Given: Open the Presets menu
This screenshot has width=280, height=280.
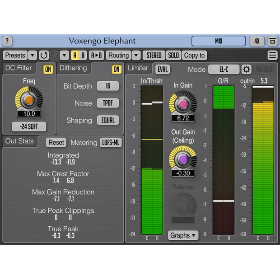Looking at the screenshot, I should (15, 55).
